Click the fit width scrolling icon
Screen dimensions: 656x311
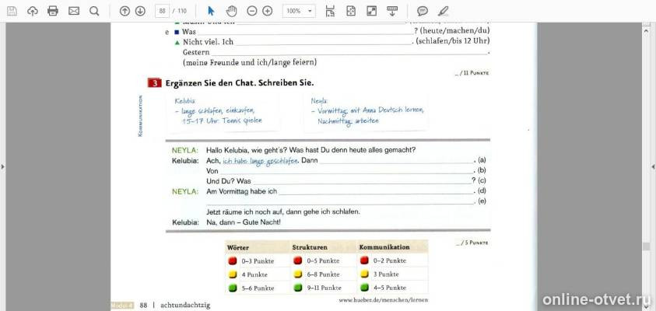point(330,12)
